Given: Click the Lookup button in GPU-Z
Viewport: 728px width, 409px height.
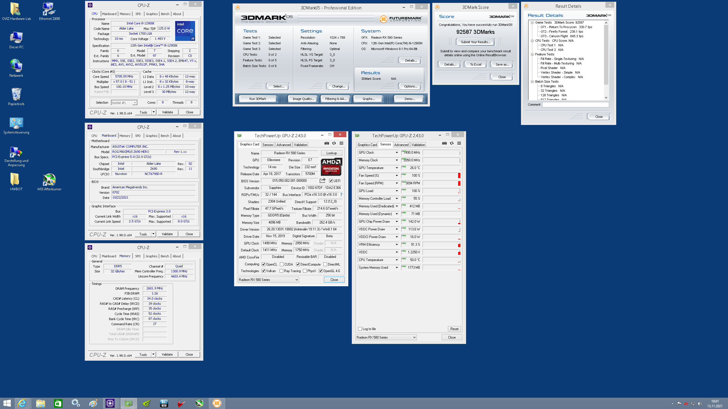Looking at the screenshot, I should [x=331, y=153].
